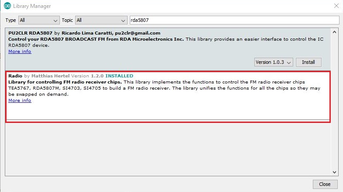The image size is (343, 192).
Task: Close the Library Manager window with X
Action: coord(336,6)
